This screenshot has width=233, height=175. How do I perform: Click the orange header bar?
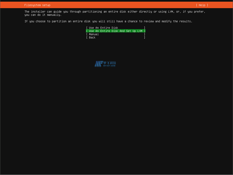point(116,5)
